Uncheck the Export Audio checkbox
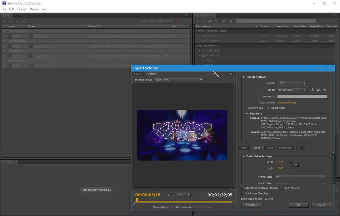 pos(269,108)
